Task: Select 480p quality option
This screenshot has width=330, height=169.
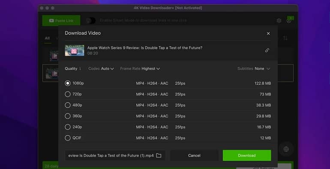Action: pyautogui.click(x=68, y=105)
